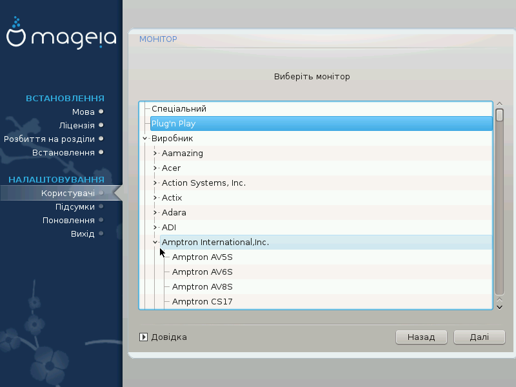Image resolution: width=516 pixels, height=387 pixels.
Task: Select the Plug'n Play monitor option
Action: [321, 123]
